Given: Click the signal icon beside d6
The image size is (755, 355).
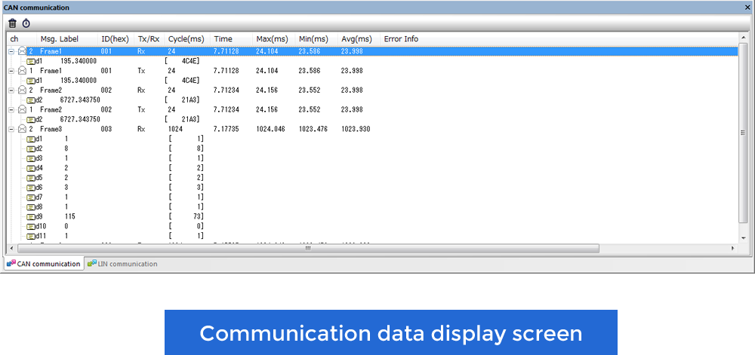Looking at the screenshot, I should point(31,187).
